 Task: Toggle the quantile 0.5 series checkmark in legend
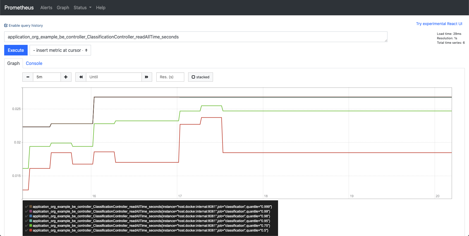point(27,230)
